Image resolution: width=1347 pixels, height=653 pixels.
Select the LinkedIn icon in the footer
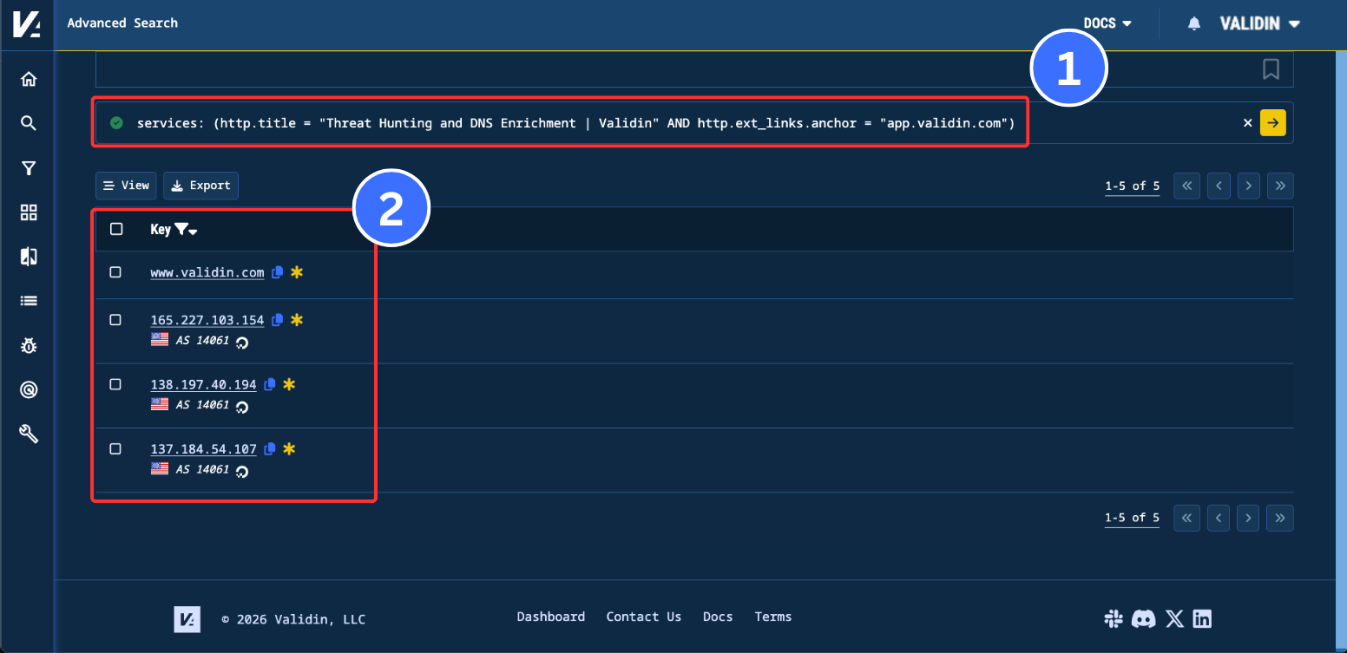(1202, 618)
